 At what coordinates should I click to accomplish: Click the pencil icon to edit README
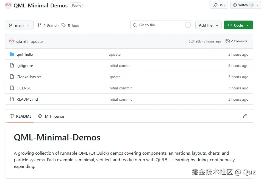click(x=245, y=116)
